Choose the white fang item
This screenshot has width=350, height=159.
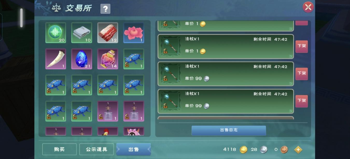coord(56,59)
